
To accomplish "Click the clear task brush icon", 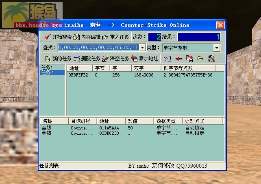I will [105, 59].
